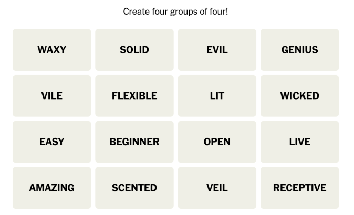Pick the GENIUS tile
This screenshot has width=354, height=215.
point(299,50)
